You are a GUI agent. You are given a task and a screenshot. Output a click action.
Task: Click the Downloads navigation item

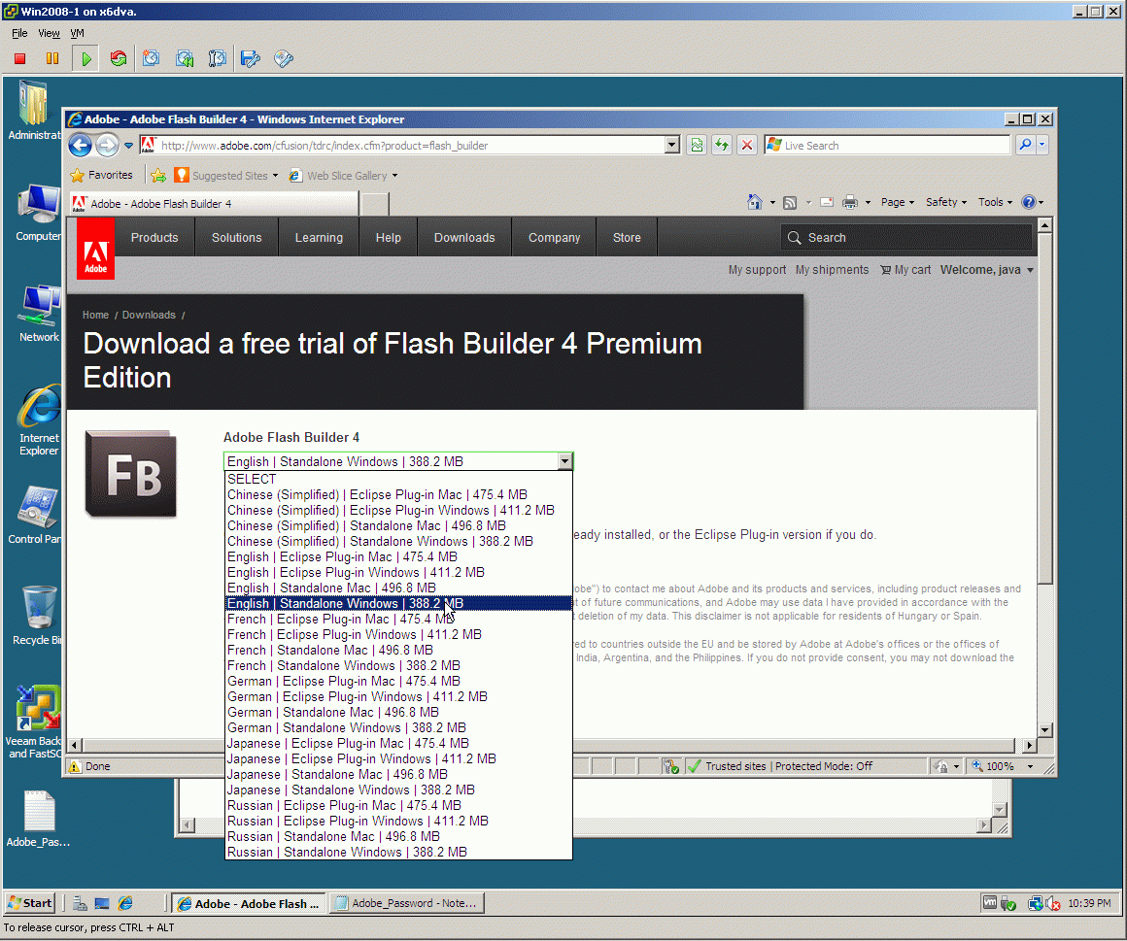coord(464,238)
